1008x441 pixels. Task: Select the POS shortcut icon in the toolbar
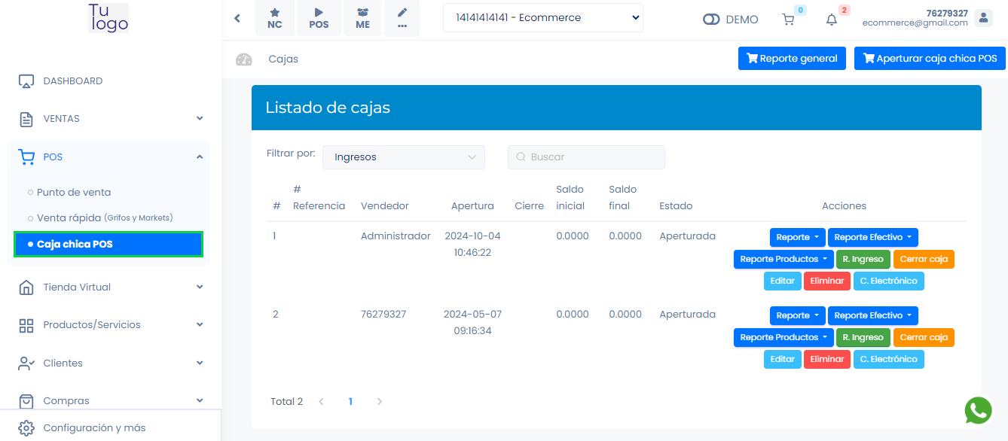(318, 18)
